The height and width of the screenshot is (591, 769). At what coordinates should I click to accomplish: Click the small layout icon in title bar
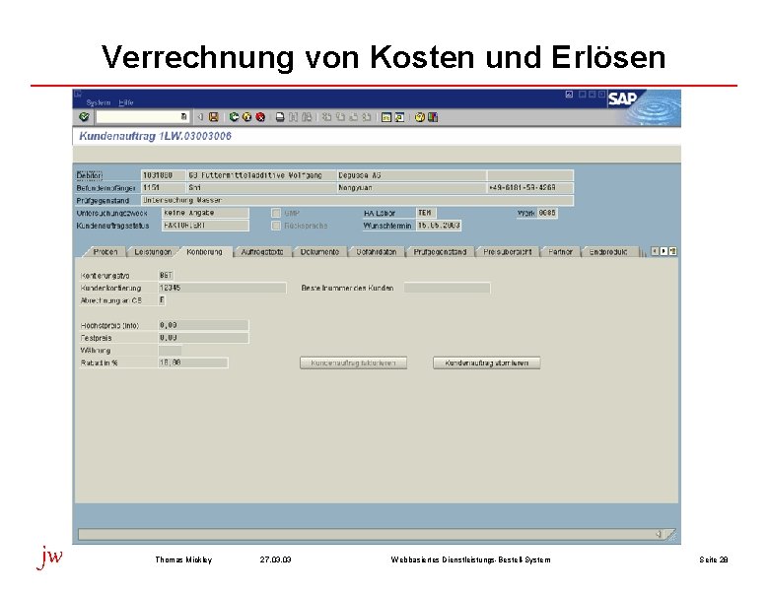[569, 95]
